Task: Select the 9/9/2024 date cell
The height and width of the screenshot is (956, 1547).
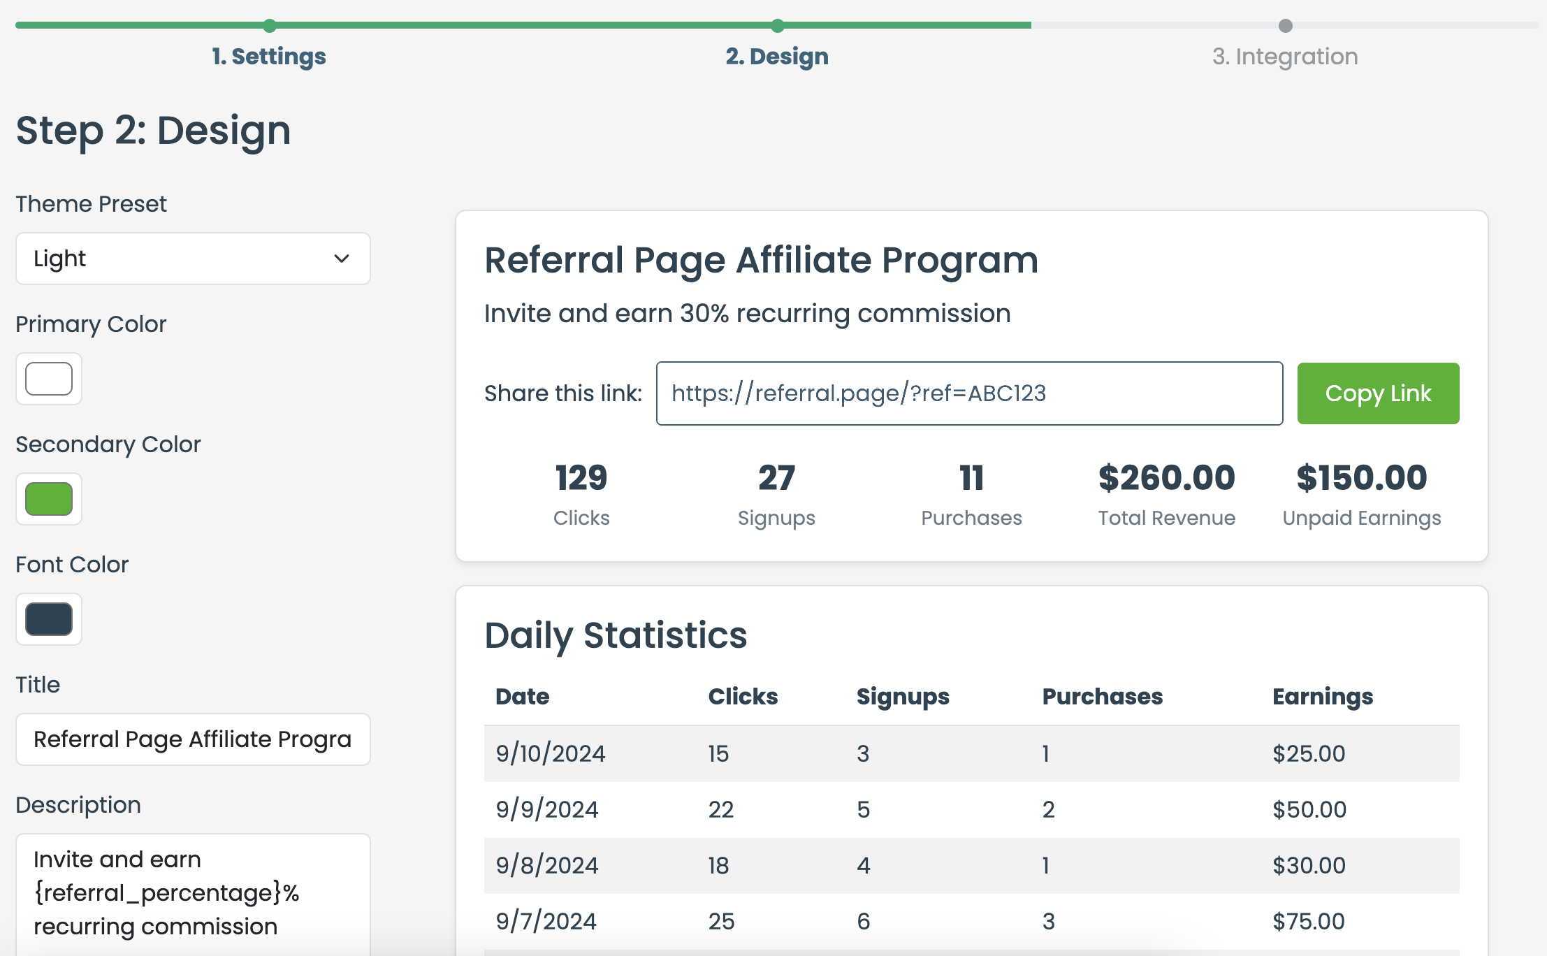Action: [x=547, y=810]
